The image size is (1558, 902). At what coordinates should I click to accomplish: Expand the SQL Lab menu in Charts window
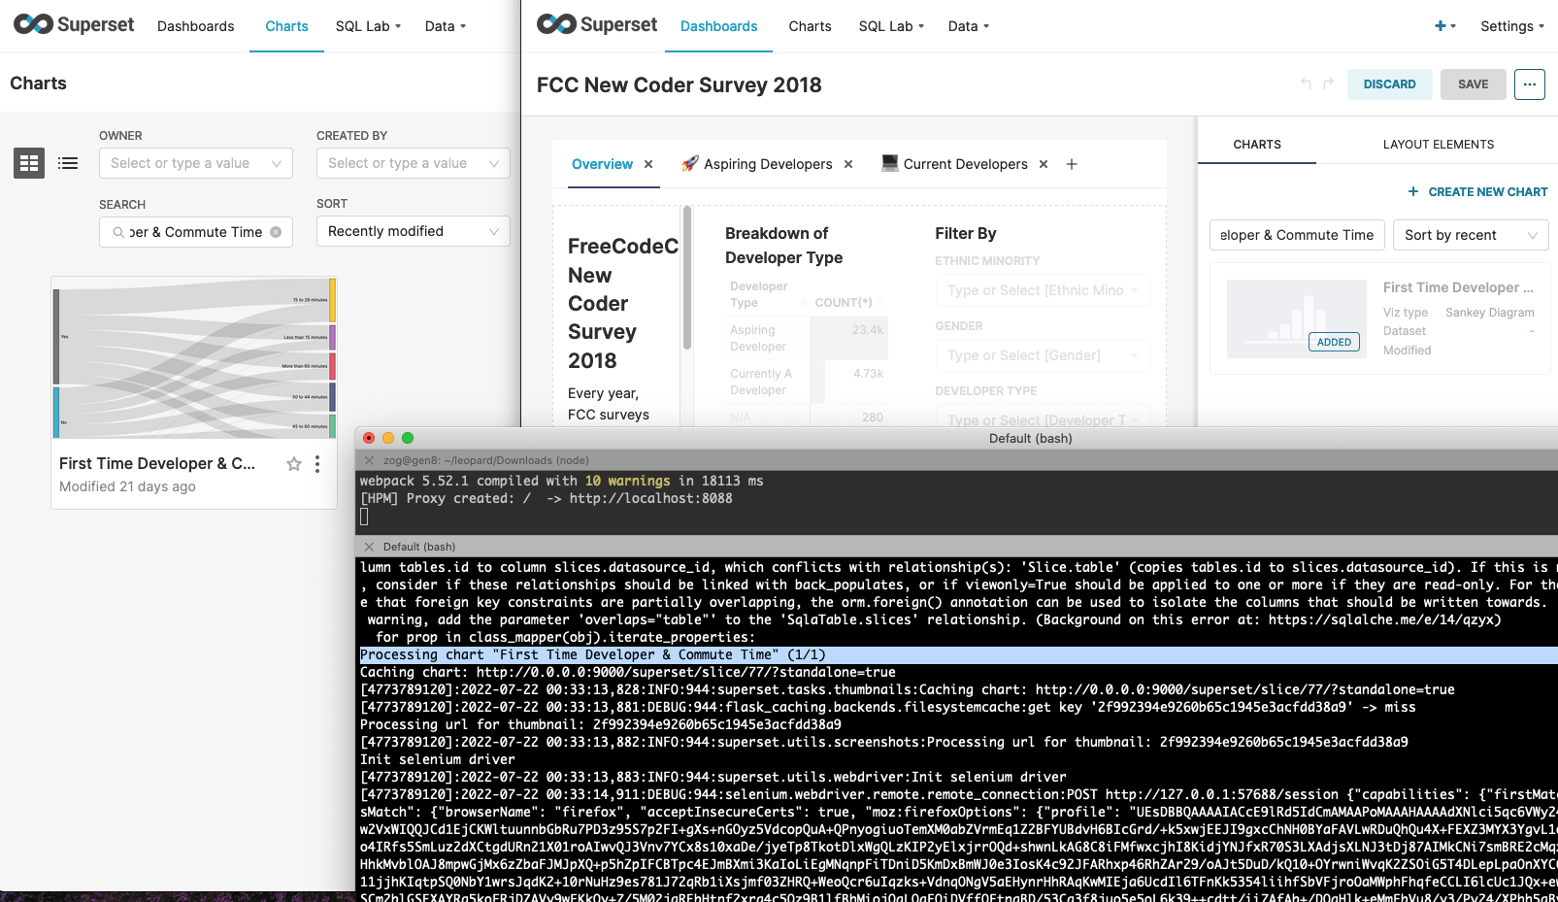368,26
